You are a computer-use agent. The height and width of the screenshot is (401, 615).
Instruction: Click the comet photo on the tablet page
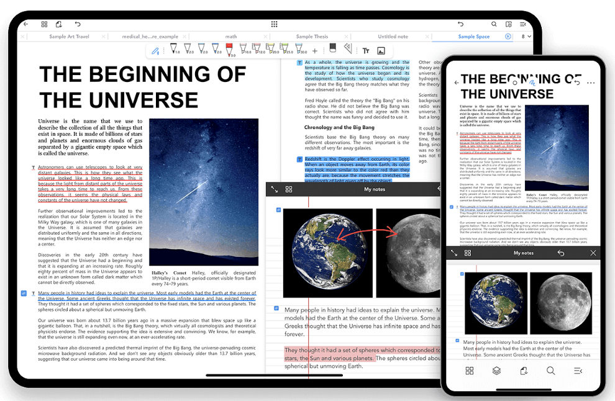(204, 192)
